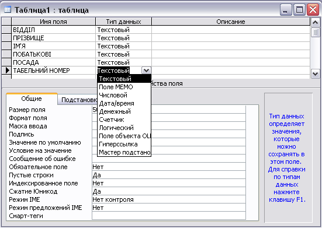Pick Поле объекта OLE option
Viewport: 322px width, 228px height.
click(124, 136)
